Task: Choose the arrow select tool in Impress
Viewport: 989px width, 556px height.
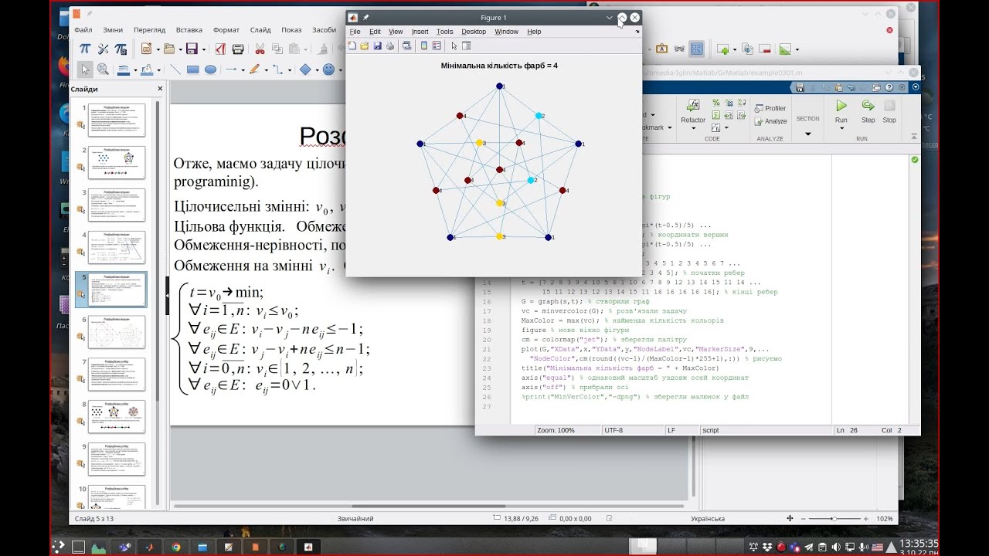Action: (85, 69)
